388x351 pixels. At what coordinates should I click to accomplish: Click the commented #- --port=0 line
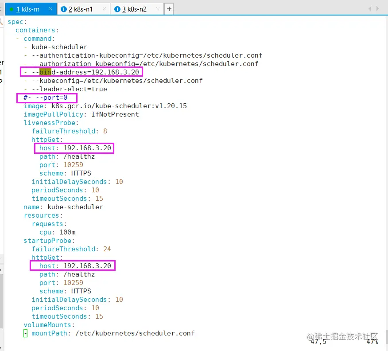[45, 97]
